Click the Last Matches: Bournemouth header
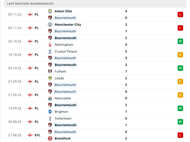 coord(30,4)
